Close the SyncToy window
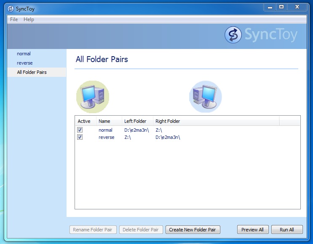 click(297, 7)
